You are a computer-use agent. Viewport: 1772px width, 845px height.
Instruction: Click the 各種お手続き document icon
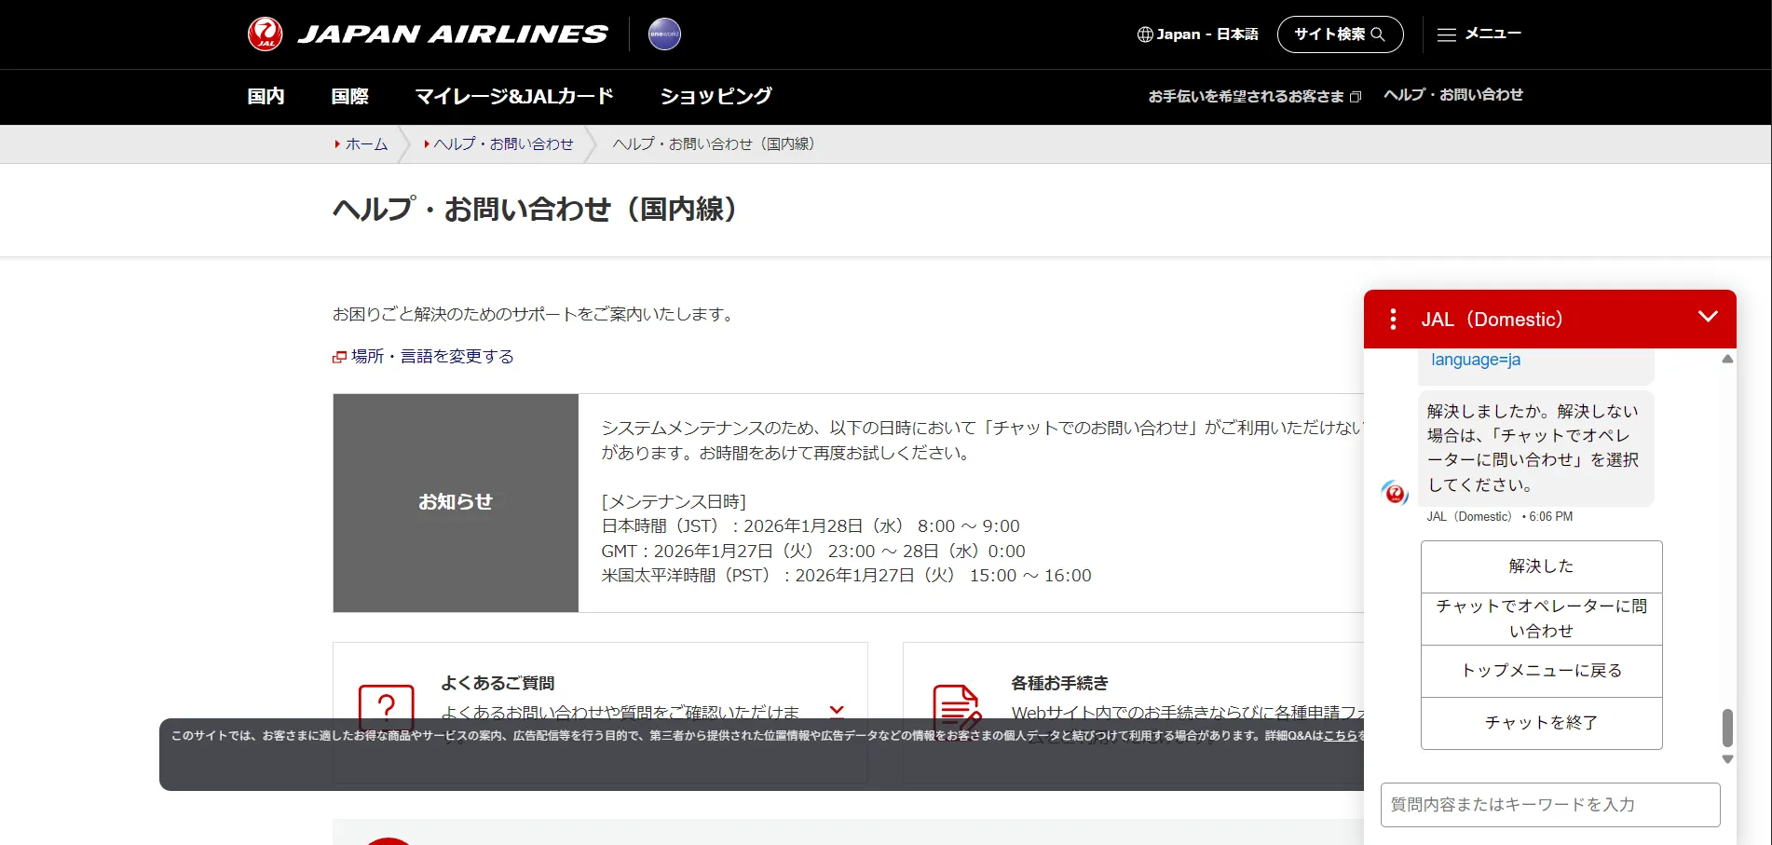click(956, 708)
